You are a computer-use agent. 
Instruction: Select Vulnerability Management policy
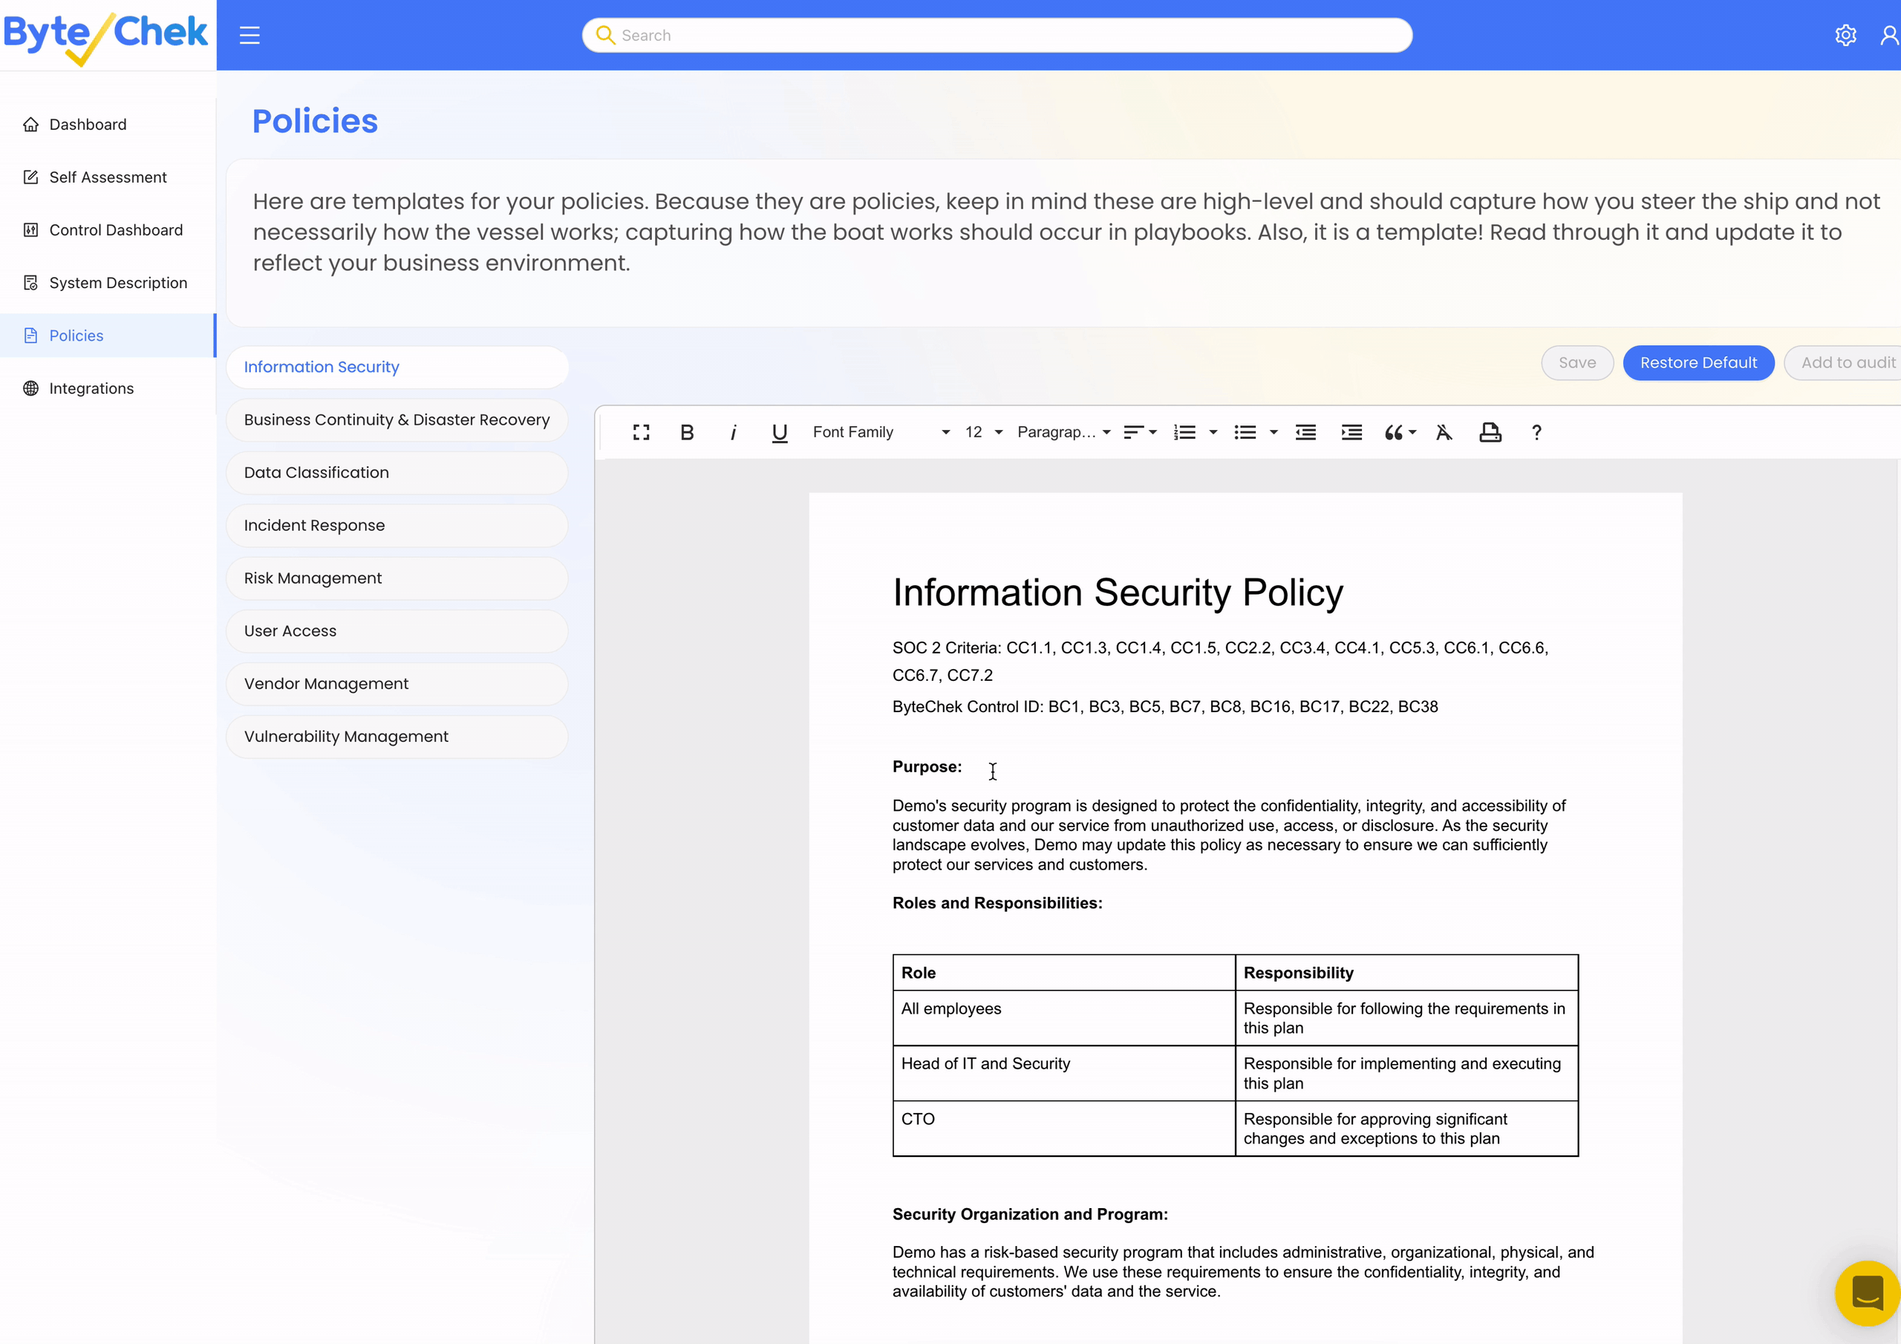[x=397, y=737]
